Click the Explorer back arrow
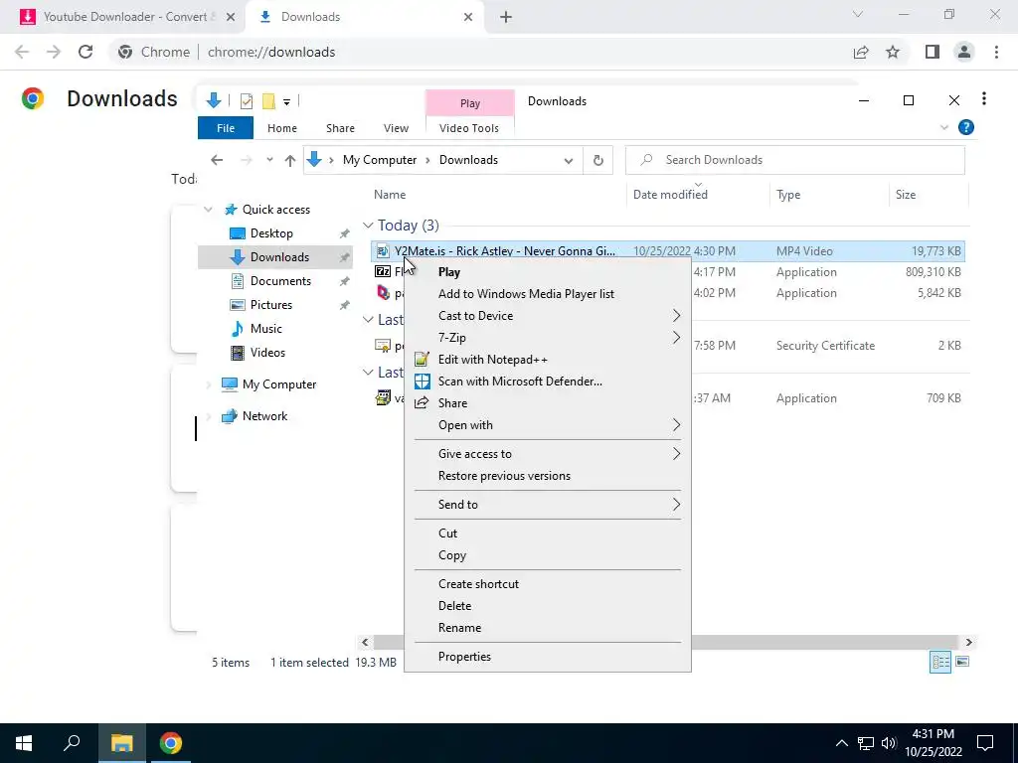This screenshot has height=763, width=1018. (217, 160)
